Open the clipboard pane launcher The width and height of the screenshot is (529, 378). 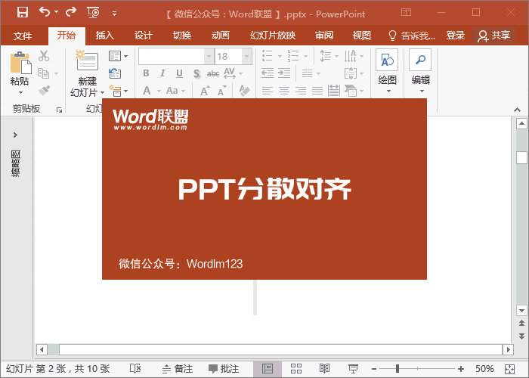tap(59, 110)
